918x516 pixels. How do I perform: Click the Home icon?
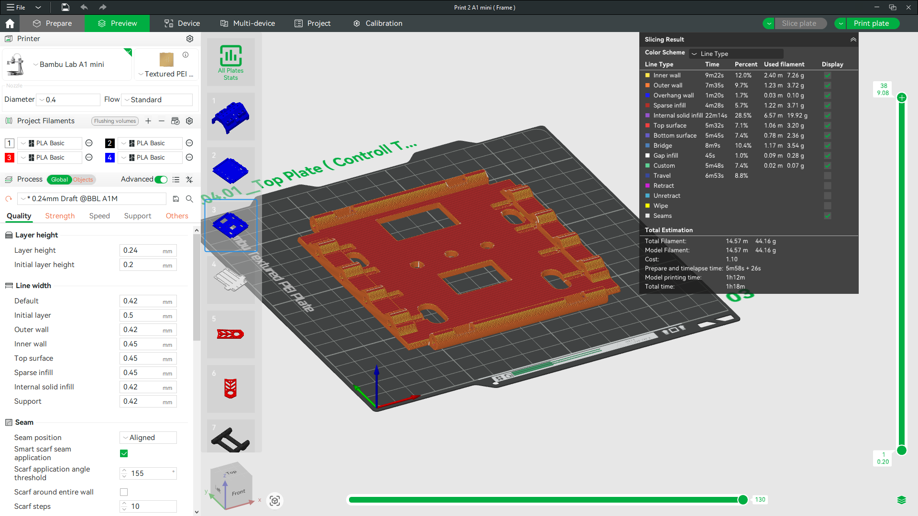(x=10, y=23)
